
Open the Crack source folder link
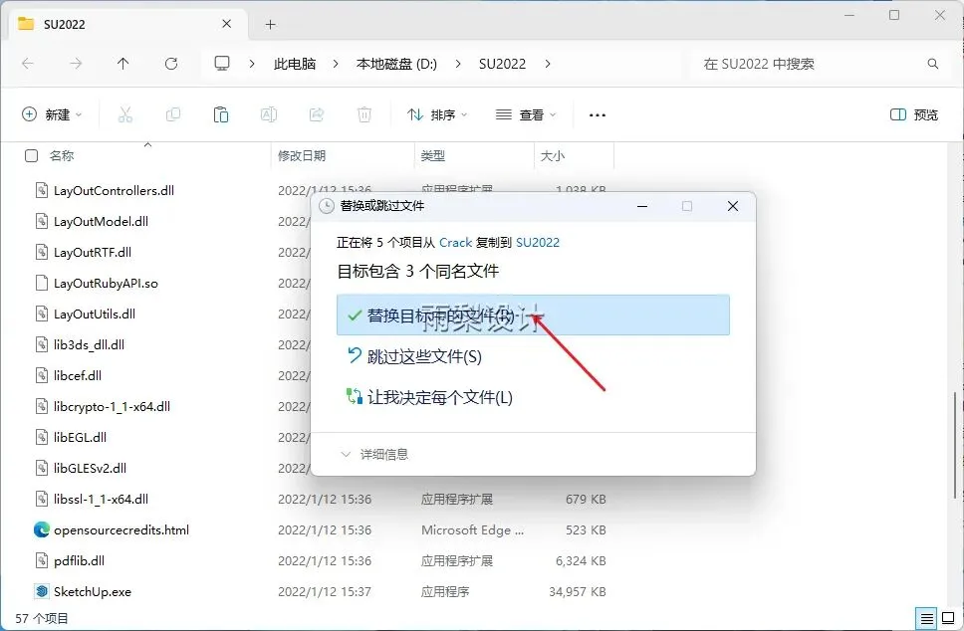455,243
